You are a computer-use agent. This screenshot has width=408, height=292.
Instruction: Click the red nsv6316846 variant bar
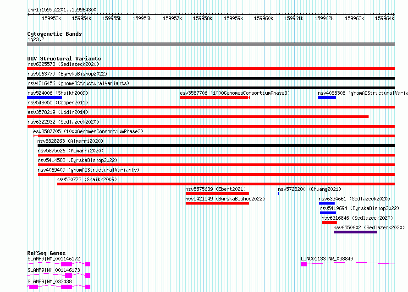pyautogui.click(x=329, y=222)
